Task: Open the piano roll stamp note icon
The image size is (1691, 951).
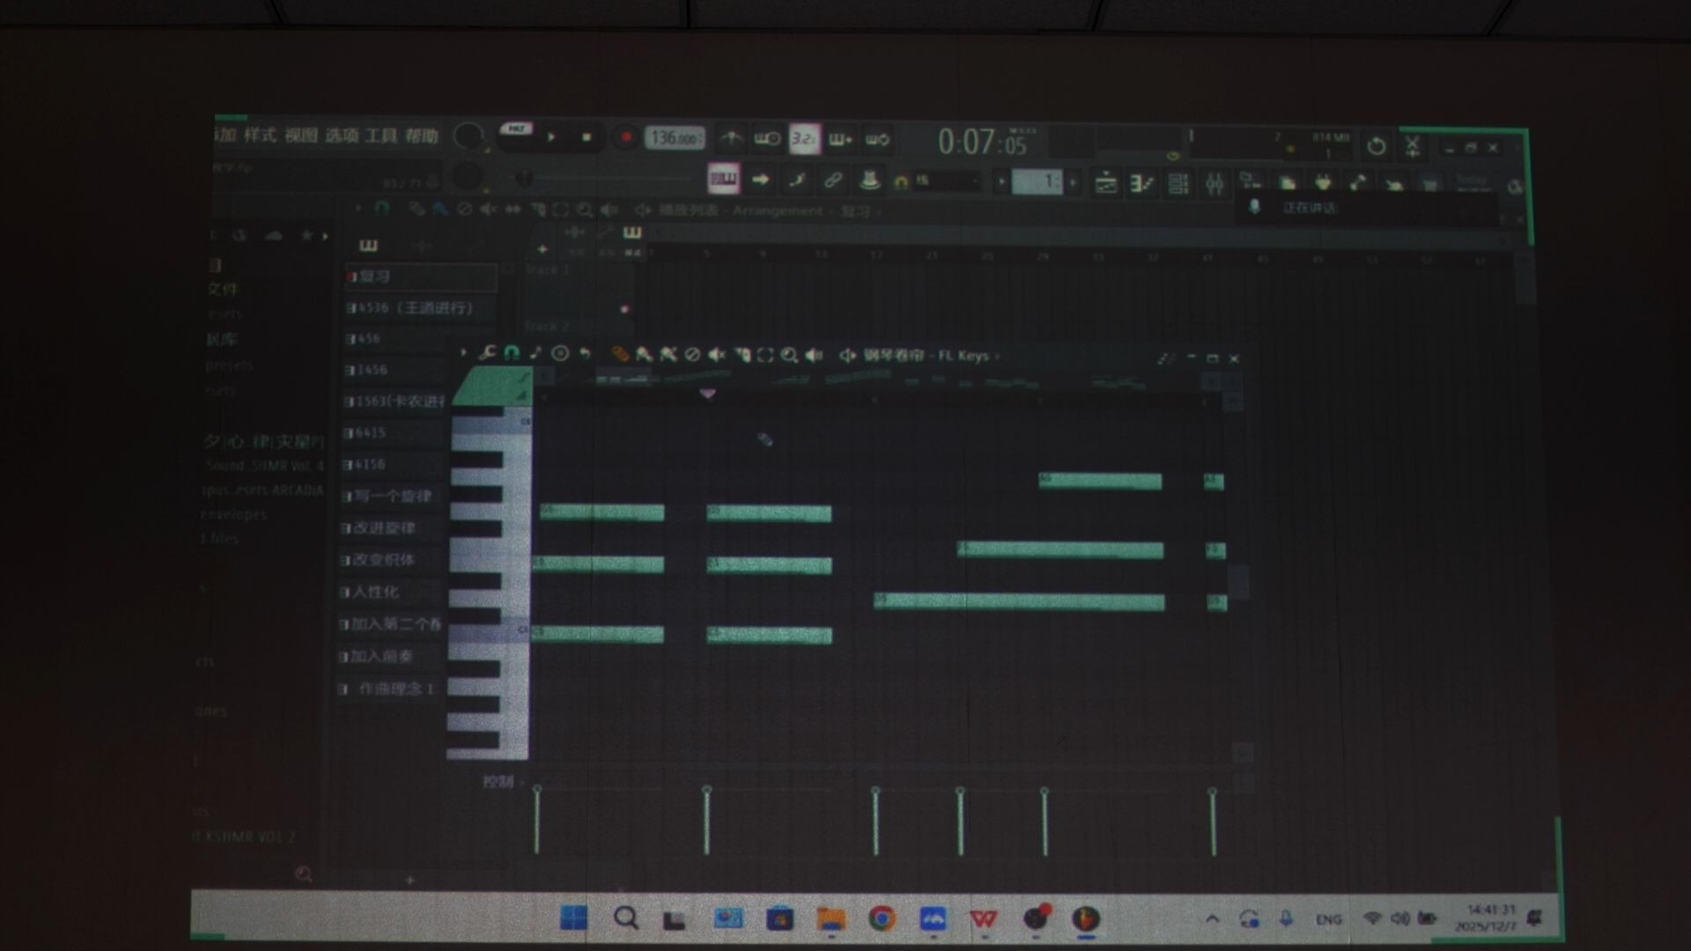Action: pyautogui.click(x=535, y=354)
